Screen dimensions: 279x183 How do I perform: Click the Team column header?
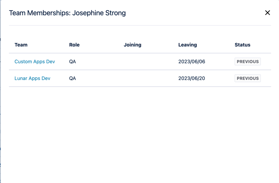pyautogui.click(x=21, y=45)
